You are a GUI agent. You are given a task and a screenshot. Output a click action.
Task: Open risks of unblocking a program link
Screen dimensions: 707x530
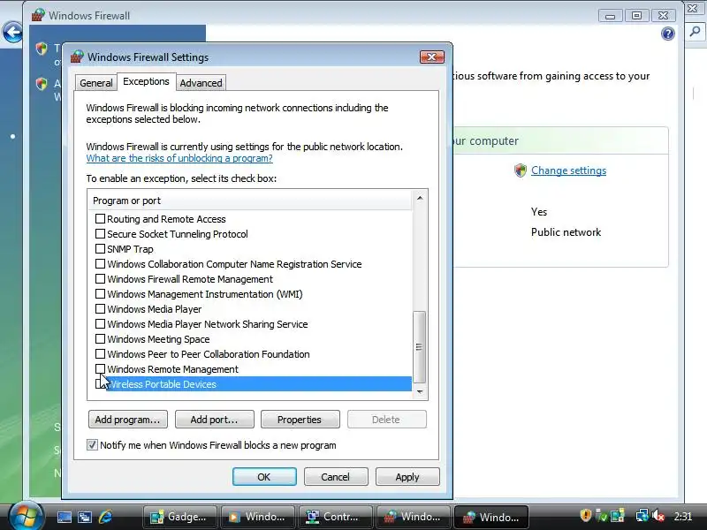[x=179, y=158]
